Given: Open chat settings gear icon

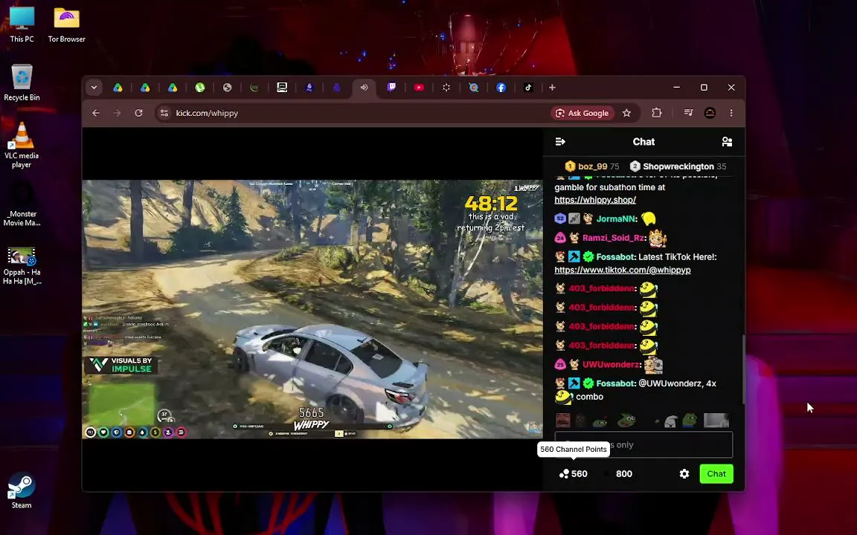Looking at the screenshot, I should coord(684,474).
